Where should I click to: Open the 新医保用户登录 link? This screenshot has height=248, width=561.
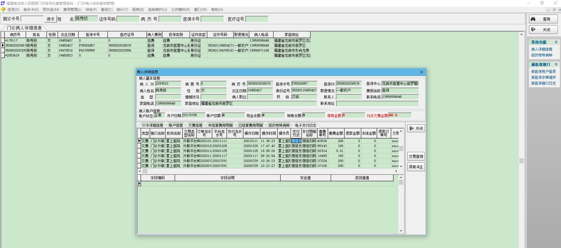543,71
